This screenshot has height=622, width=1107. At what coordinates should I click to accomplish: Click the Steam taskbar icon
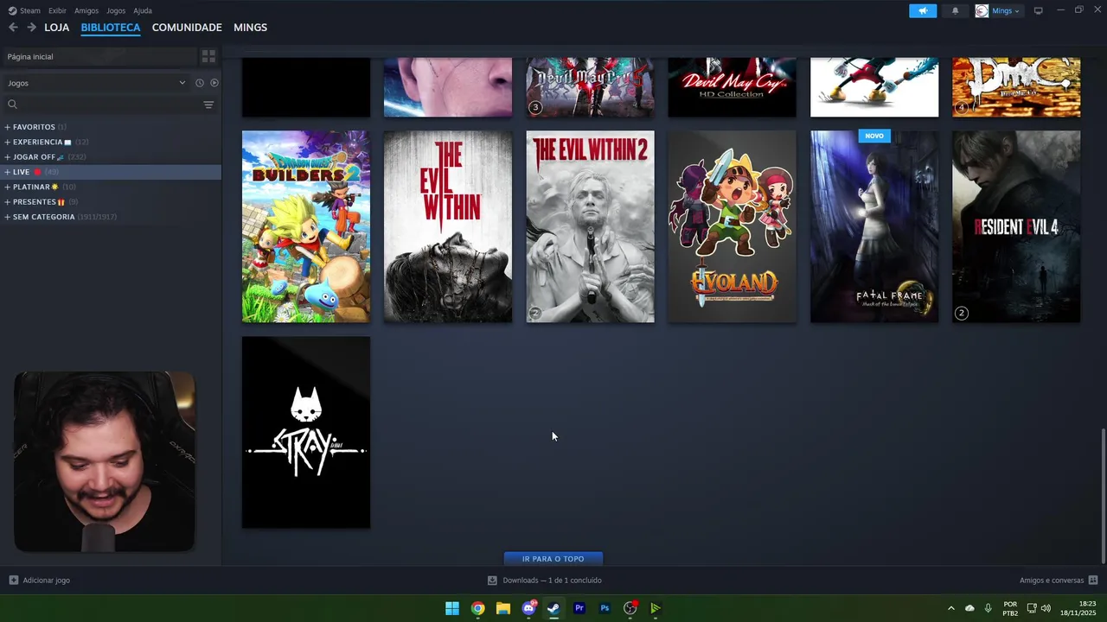point(553,608)
